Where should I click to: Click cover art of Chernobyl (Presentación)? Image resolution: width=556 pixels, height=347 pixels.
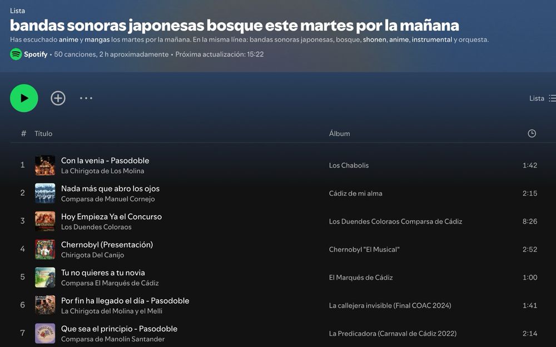tap(45, 250)
